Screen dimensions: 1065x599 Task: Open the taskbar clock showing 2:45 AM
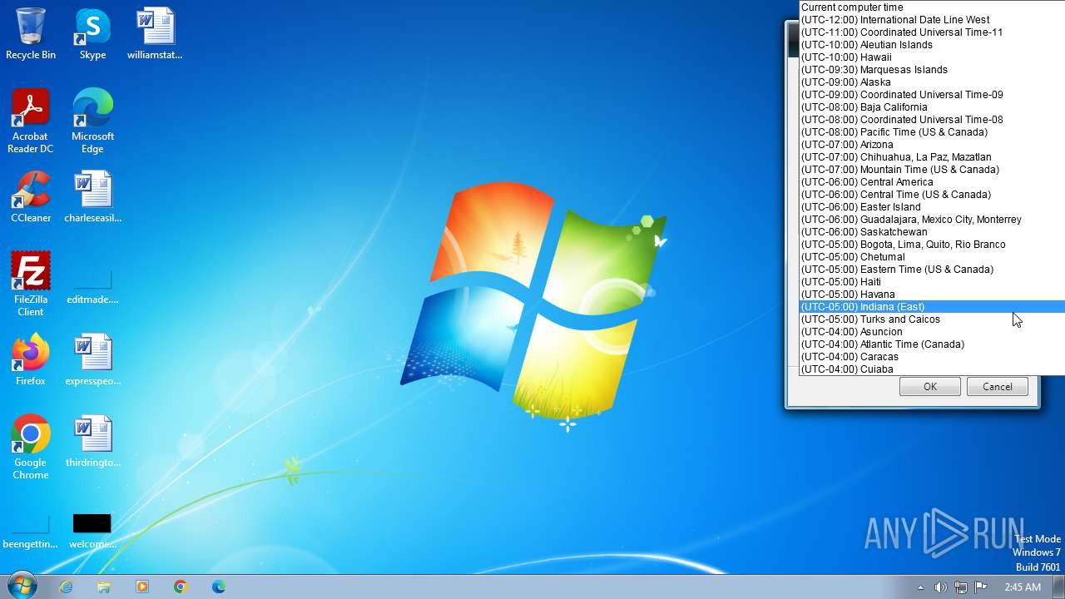pyautogui.click(x=1022, y=587)
